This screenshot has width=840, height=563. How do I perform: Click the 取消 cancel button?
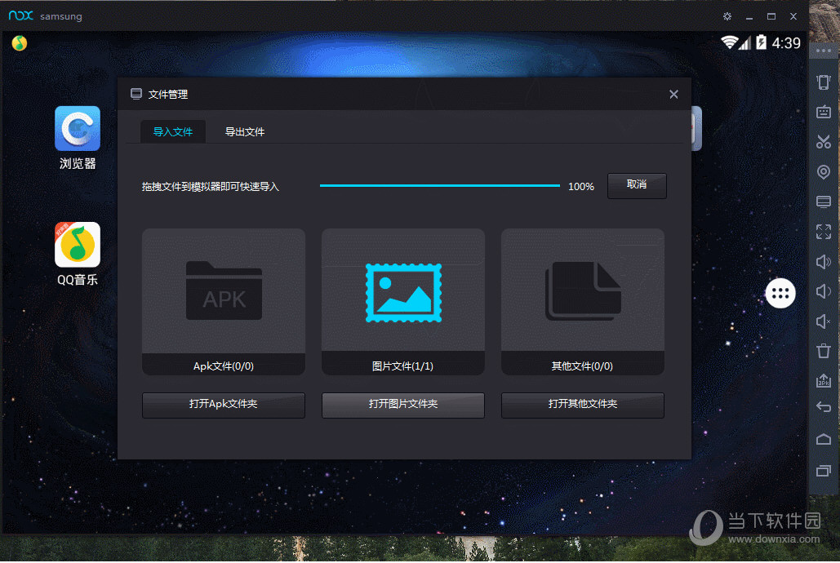[x=637, y=186]
